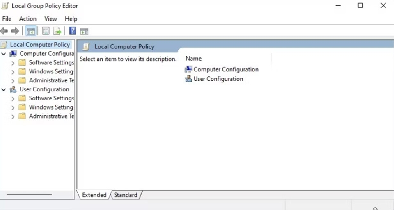
Task: Select Software Settings label under Computer Configuration
Action: point(52,62)
